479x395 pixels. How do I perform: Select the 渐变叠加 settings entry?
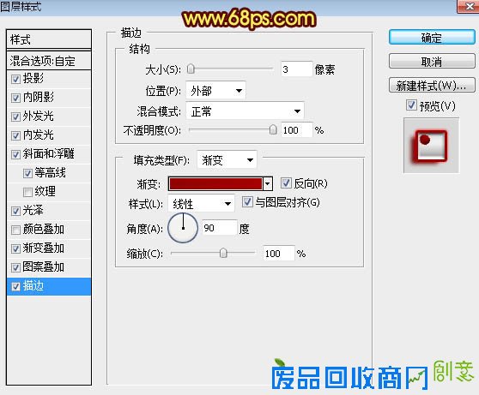(44, 248)
